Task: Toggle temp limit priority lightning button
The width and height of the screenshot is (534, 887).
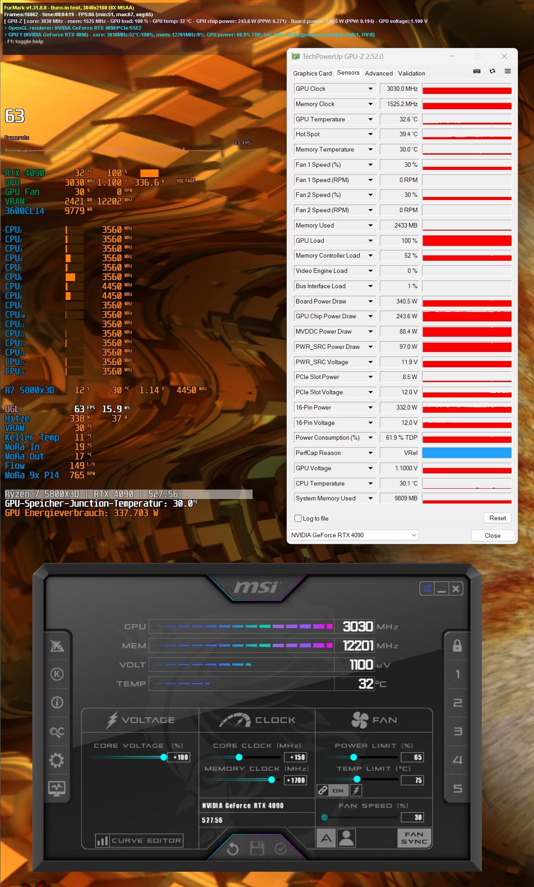Action: coord(356,790)
